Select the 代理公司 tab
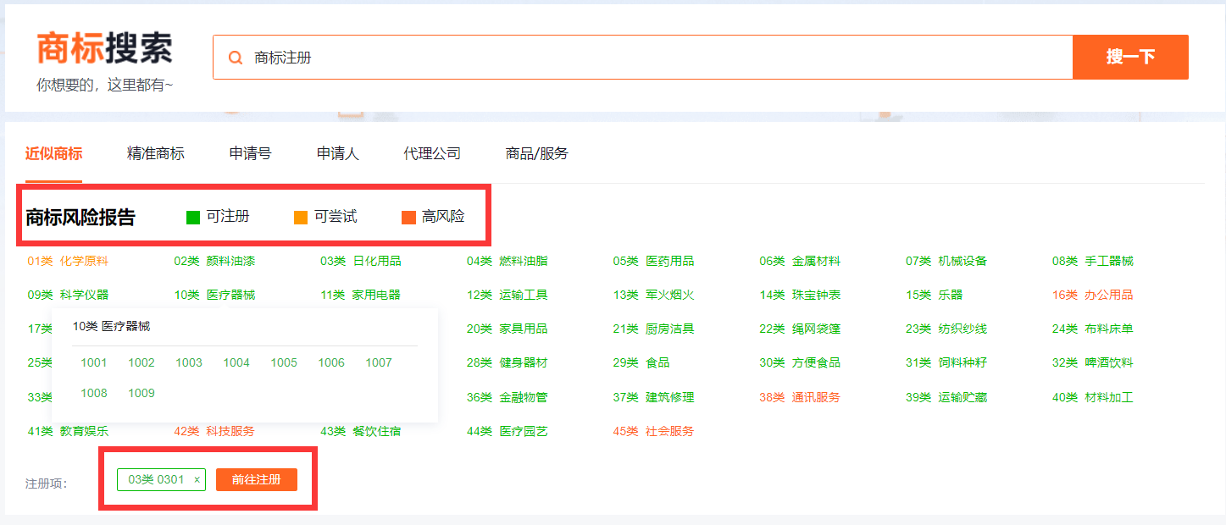The width and height of the screenshot is (1226, 525). tap(432, 153)
